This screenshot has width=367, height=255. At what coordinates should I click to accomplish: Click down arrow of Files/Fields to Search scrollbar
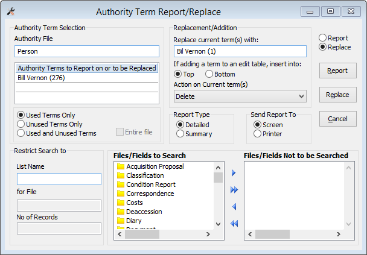tap(218, 224)
